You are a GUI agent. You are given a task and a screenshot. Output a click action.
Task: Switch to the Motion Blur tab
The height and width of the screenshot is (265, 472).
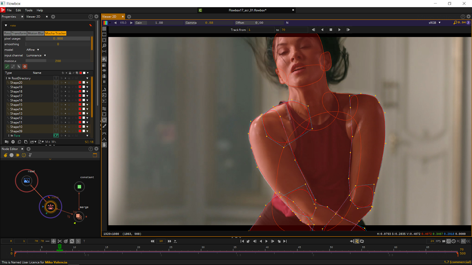coord(36,33)
